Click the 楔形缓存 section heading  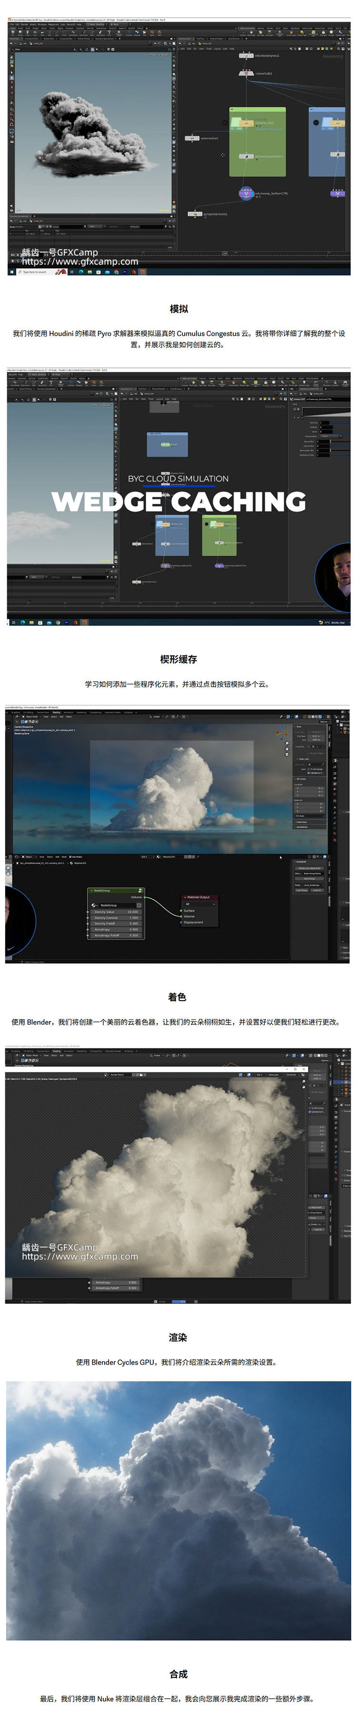pos(178,659)
